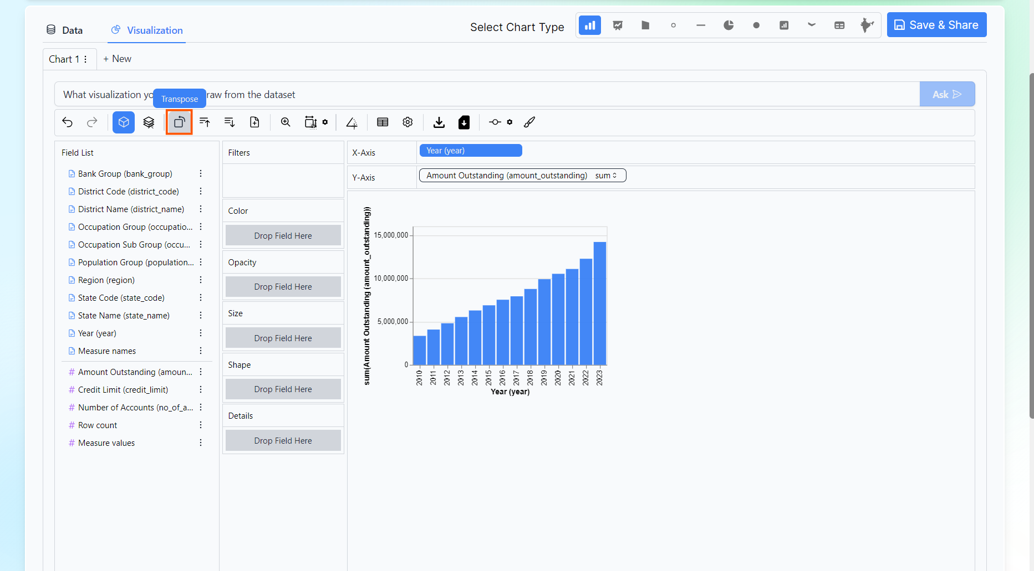The image size is (1034, 571).
Task: Click the zoom magnifier icon in toolbar
Action: click(x=286, y=122)
